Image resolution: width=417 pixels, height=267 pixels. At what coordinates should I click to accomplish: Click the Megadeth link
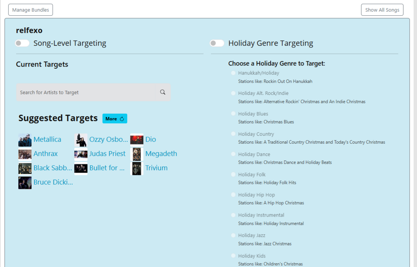(x=161, y=154)
